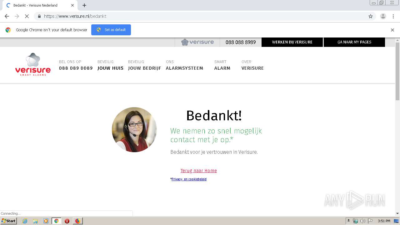
Task: Open the Chrome three-dot menu
Action: coord(393,16)
